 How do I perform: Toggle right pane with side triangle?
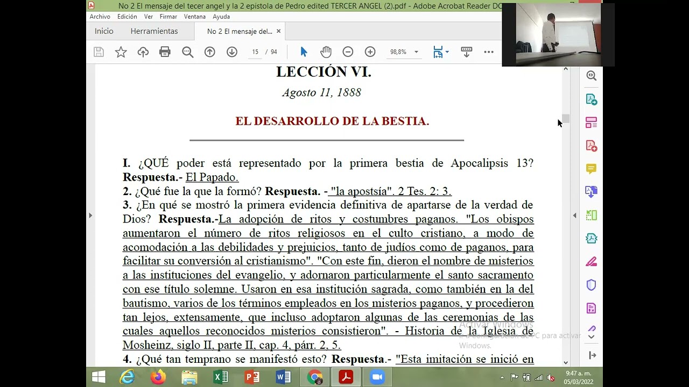click(574, 216)
